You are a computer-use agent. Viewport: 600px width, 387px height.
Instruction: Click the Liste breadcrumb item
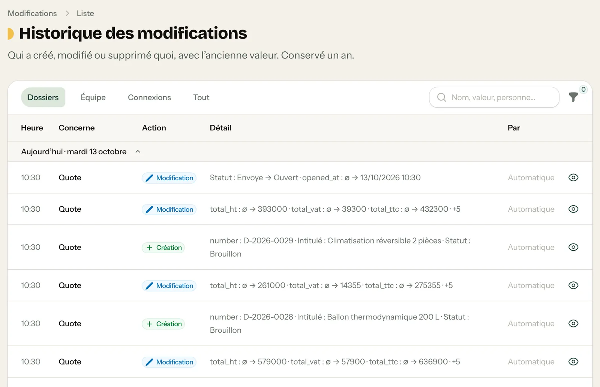coord(85,13)
